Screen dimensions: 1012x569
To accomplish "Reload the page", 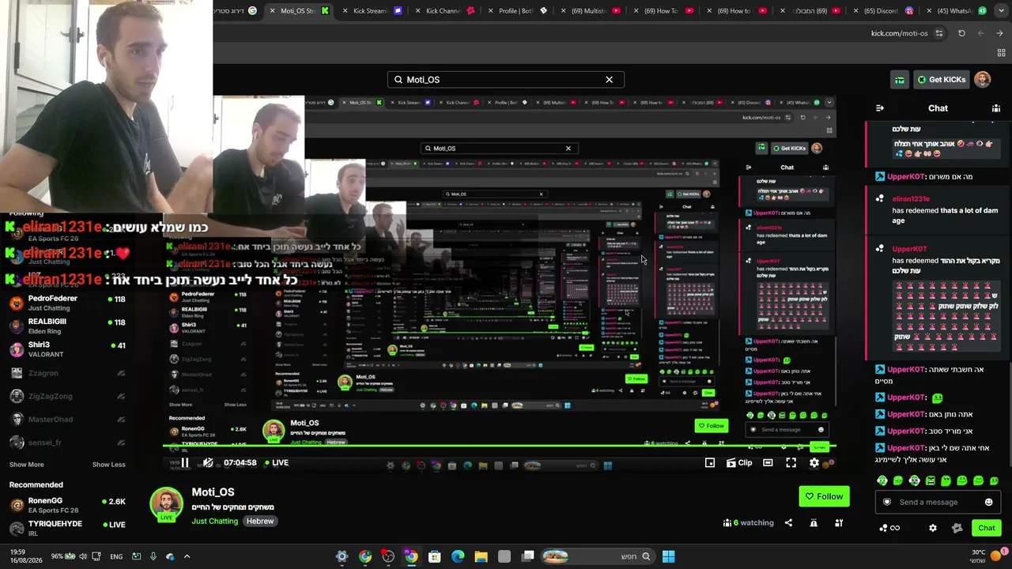I will coord(961,33).
